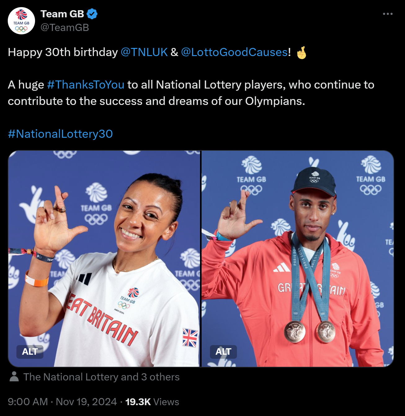Open the 19.3K Views count

tap(152, 402)
